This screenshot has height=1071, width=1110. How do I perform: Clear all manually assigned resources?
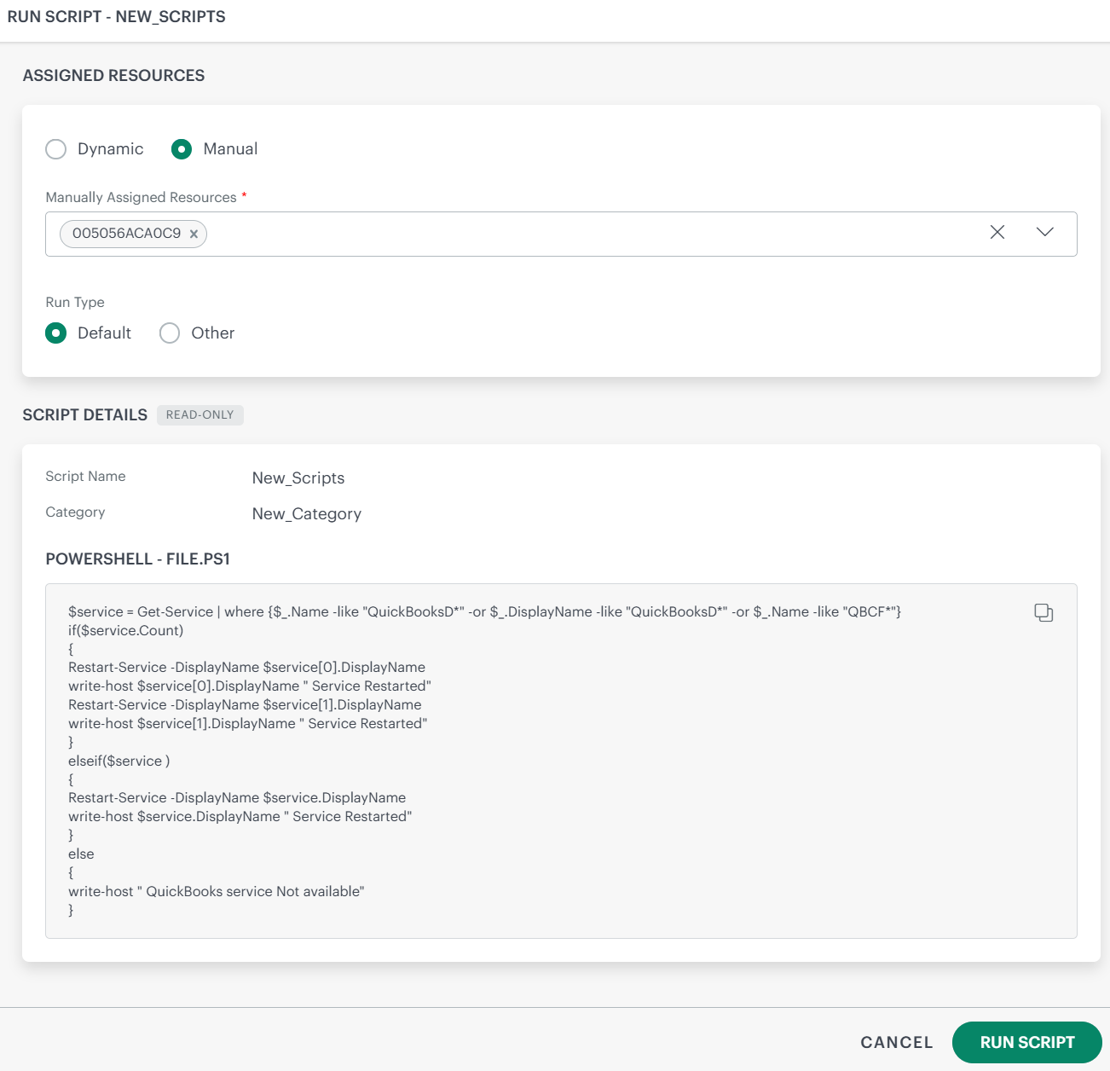click(x=997, y=232)
